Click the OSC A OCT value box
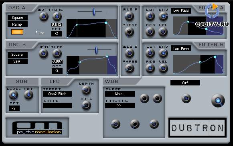The width and height of the screenshot is (233, 146). point(57,33)
